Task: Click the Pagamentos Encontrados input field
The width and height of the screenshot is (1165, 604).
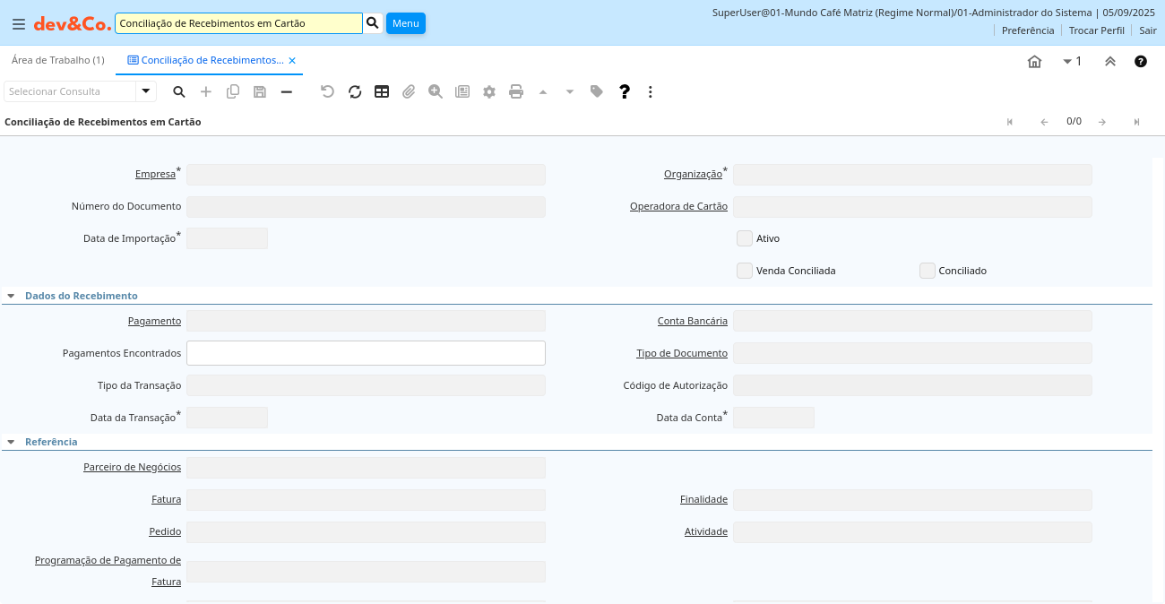Action: pyautogui.click(x=366, y=353)
